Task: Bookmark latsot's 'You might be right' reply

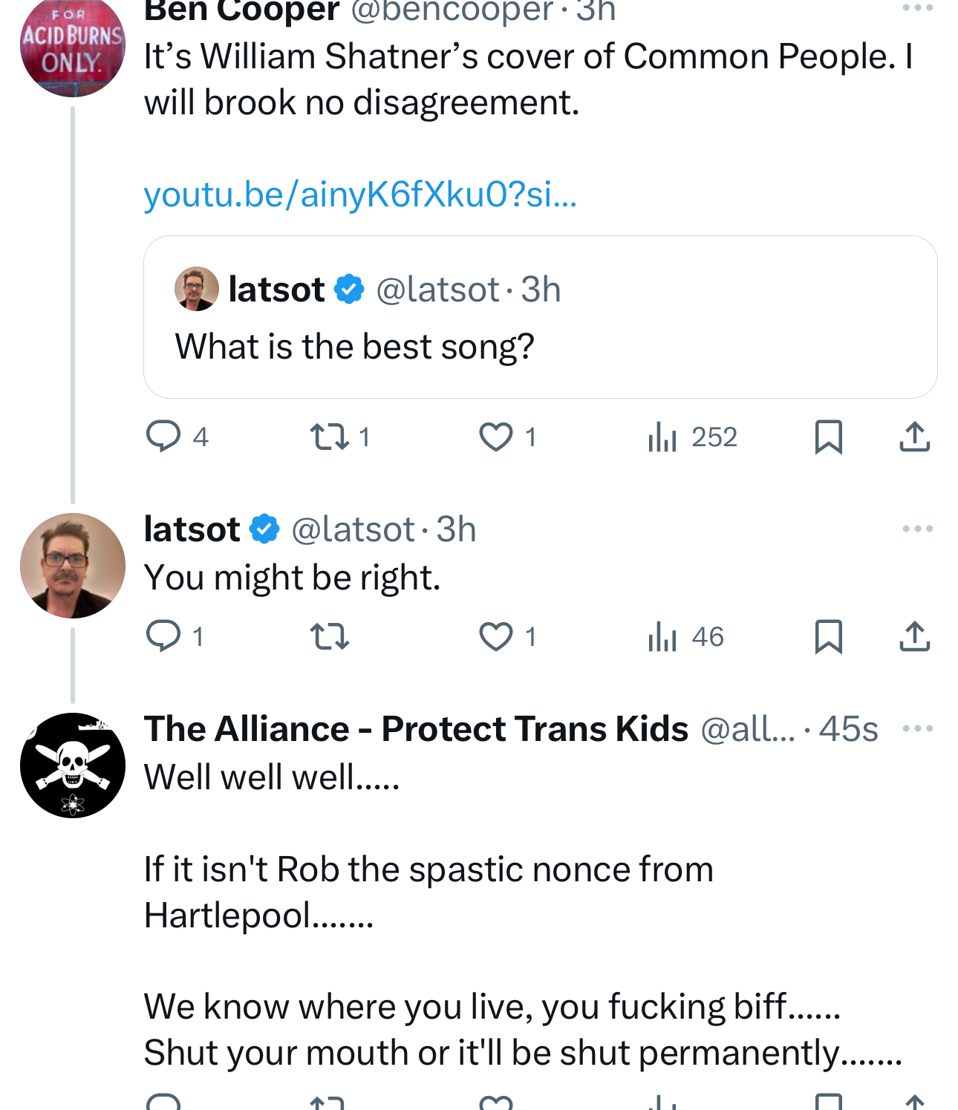Action: 828,636
